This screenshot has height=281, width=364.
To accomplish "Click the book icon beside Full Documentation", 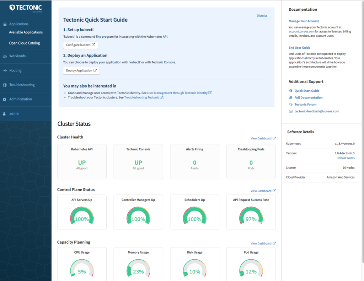I will 290,97.
